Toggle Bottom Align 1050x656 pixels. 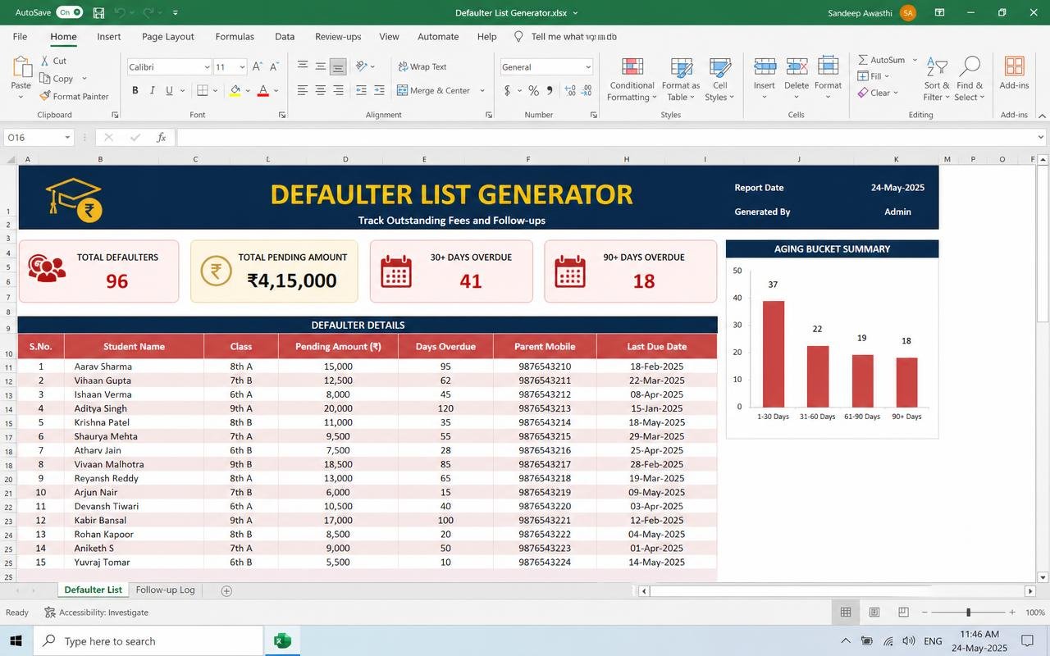[338, 66]
